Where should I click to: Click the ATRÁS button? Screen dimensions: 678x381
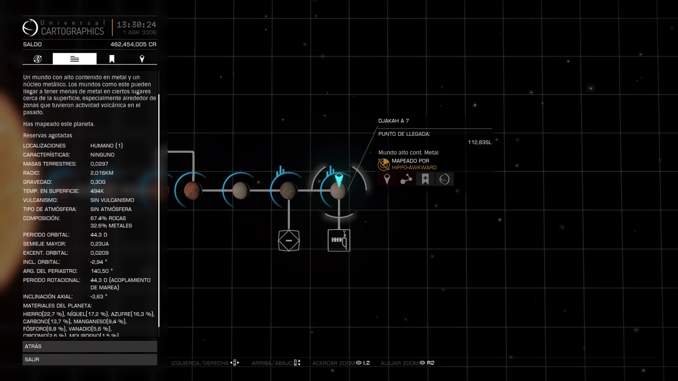90,346
